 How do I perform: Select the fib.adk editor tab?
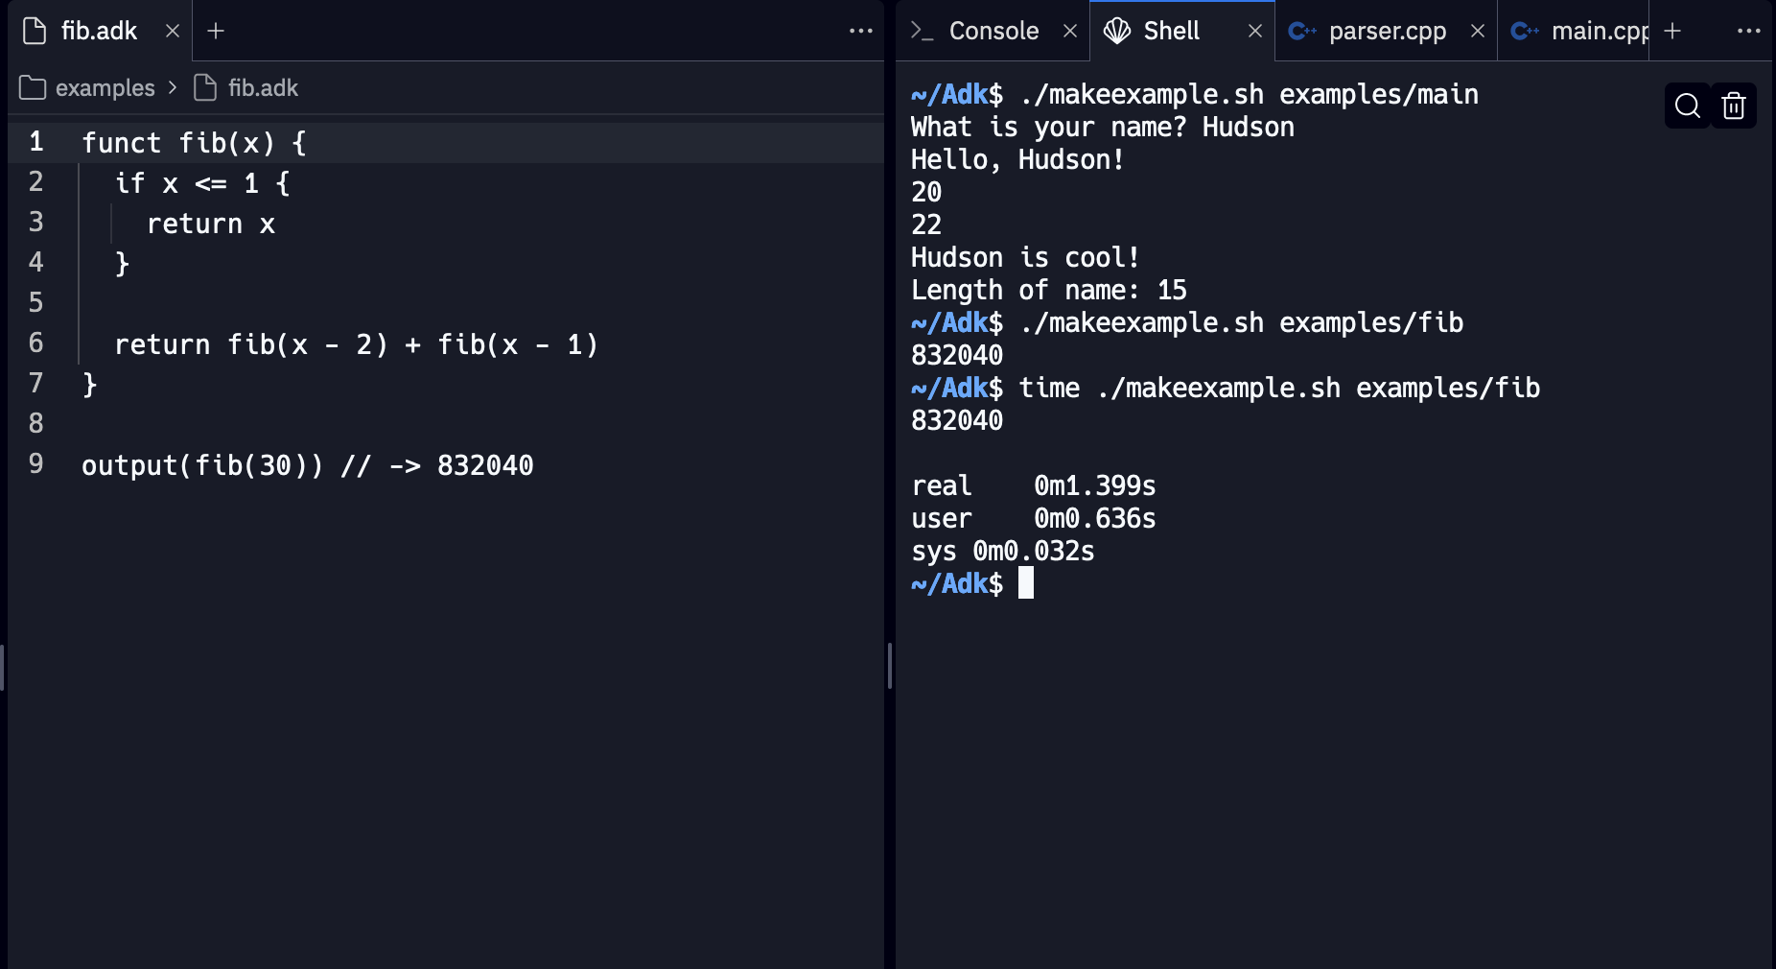(98, 31)
